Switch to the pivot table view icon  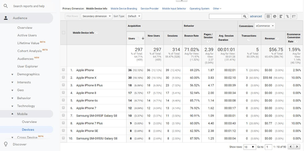coord(293,16)
